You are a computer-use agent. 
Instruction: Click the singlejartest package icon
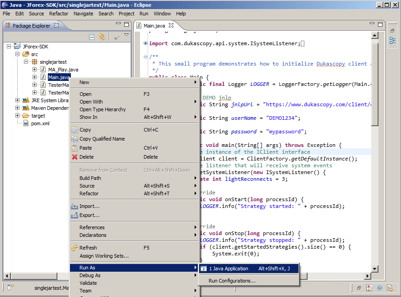pos(34,61)
